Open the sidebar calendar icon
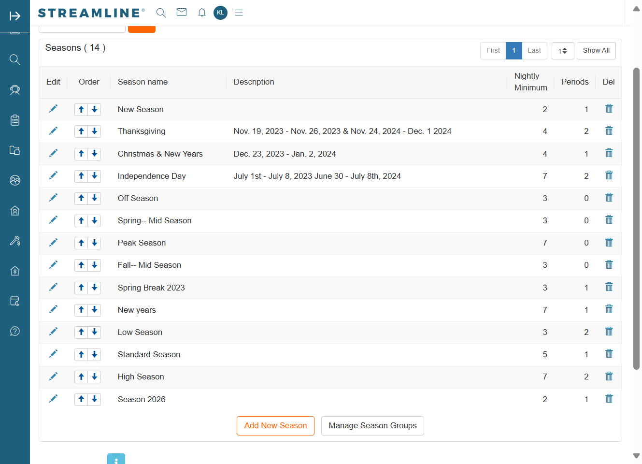Image resolution: width=642 pixels, height=464 pixels. pyautogui.click(x=15, y=301)
